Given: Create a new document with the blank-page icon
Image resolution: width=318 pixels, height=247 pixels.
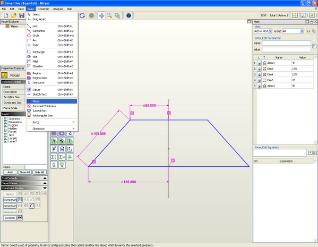Looking at the screenshot, I should [x=6, y=15].
